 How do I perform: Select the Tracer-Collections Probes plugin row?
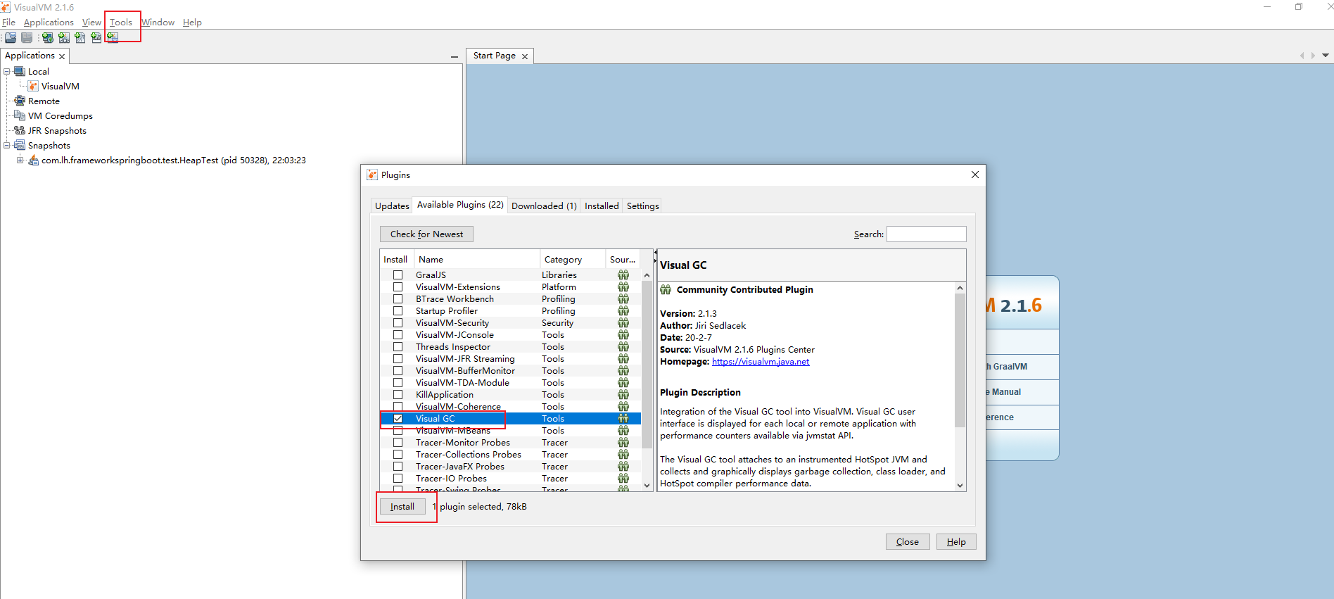click(510, 455)
